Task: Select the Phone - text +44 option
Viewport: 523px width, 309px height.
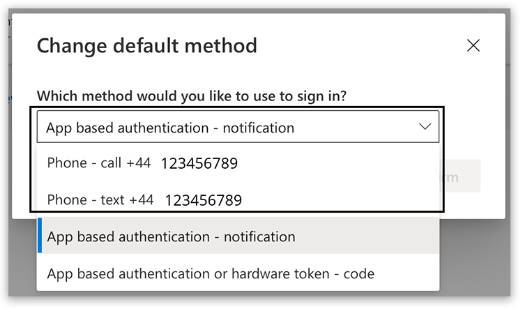Action: pos(144,200)
